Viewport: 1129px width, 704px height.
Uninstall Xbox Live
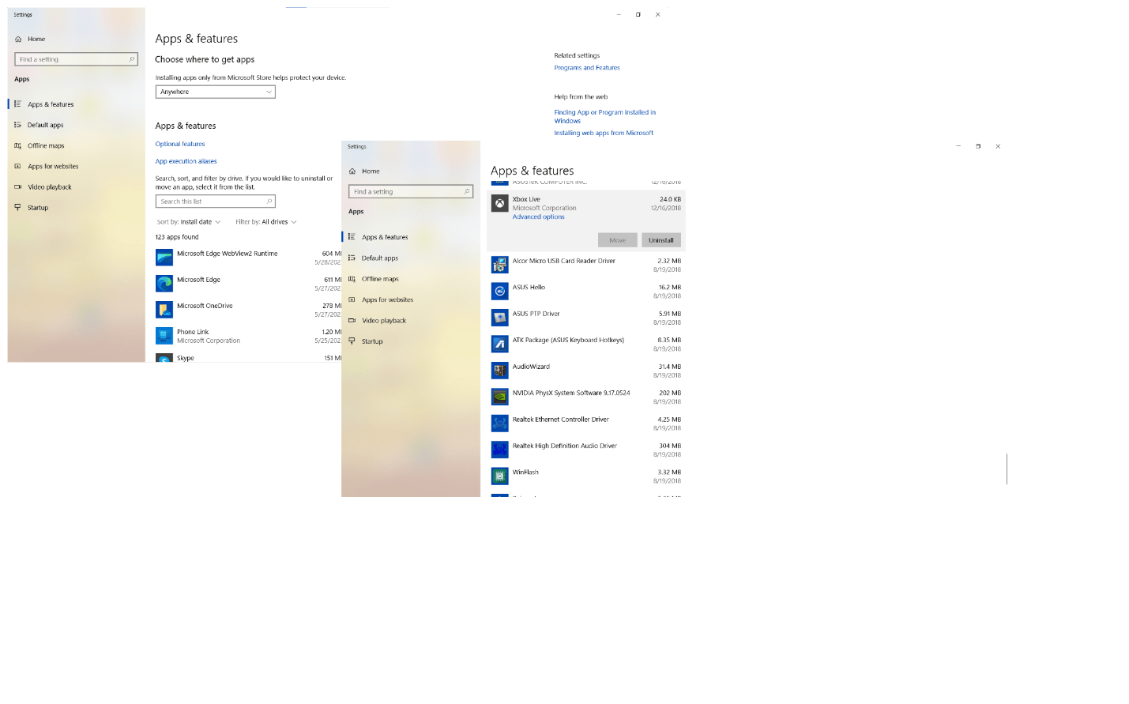coord(660,239)
